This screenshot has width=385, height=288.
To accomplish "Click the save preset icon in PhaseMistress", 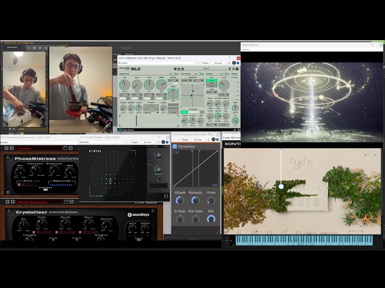I will (x=66, y=148).
